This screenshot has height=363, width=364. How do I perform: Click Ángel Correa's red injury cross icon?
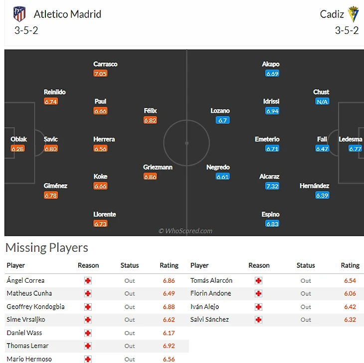tap(88, 281)
